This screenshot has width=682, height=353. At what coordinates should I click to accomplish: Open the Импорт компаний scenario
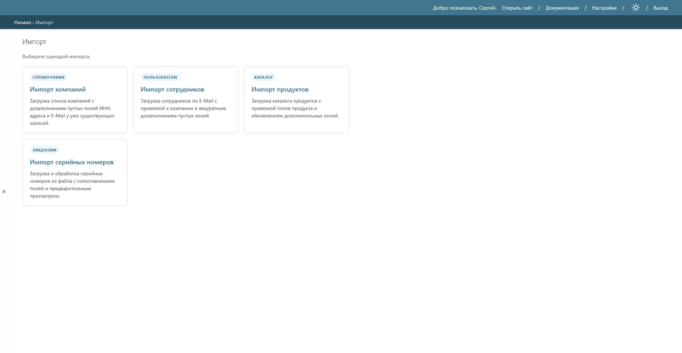point(58,90)
